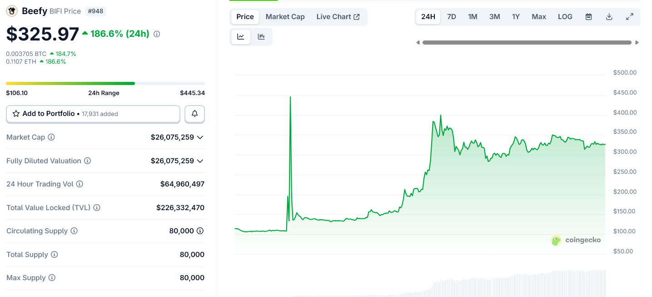Image resolution: width=652 pixels, height=297 pixels.
Task: Select the Max time range
Action: tap(539, 17)
